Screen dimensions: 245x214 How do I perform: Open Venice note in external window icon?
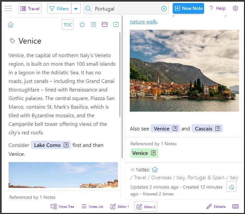coord(93,25)
